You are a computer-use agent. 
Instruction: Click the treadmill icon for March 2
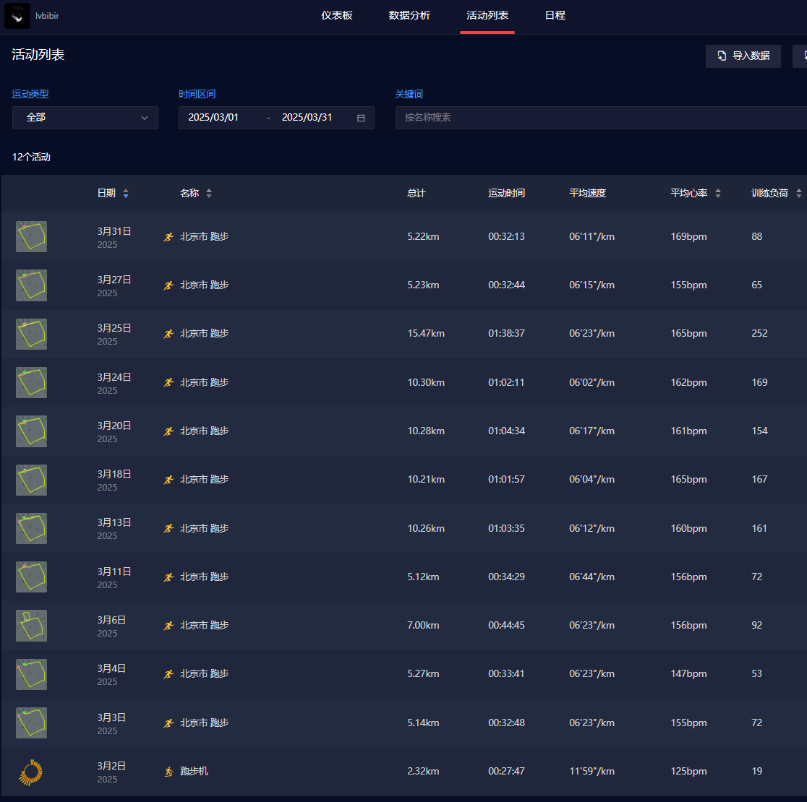pos(168,772)
